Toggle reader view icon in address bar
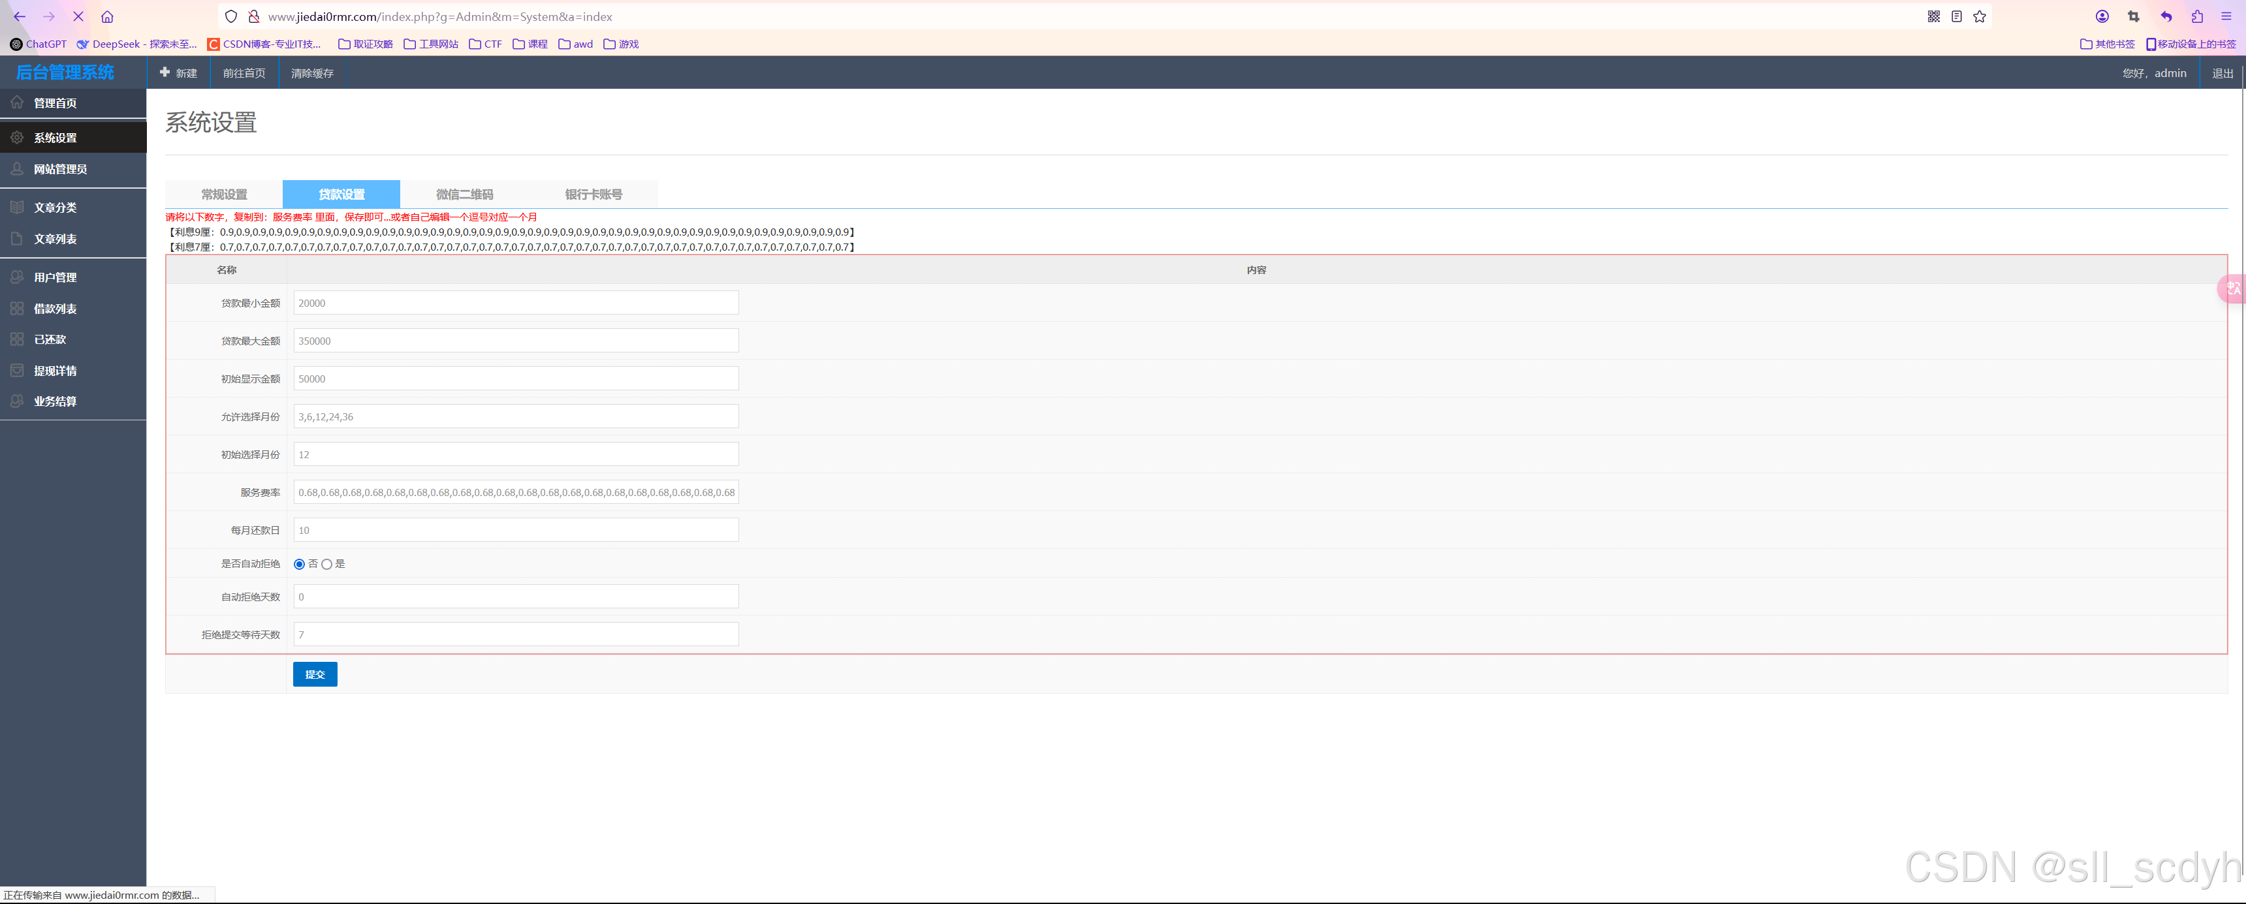The image size is (2246, 904). 1957,16
